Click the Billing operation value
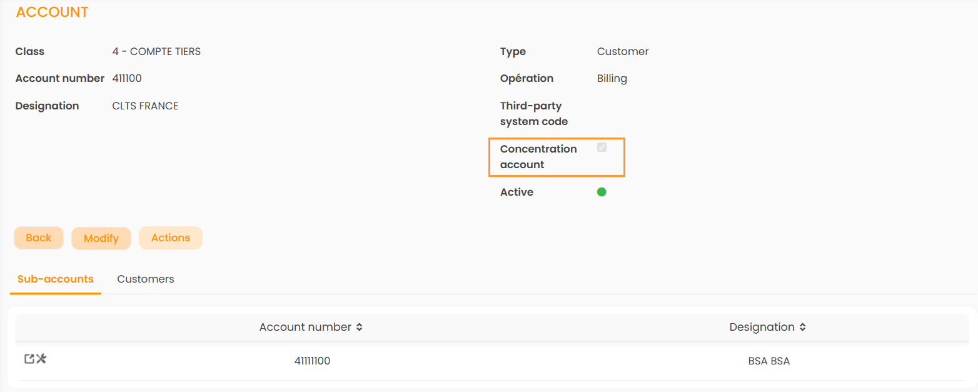The width and height of the screenshot is (978, 392). pyautogui.click(x=612, y=78)
